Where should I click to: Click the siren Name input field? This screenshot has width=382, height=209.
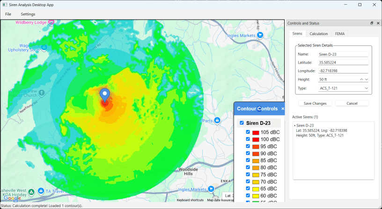click(x=343, y=54)
